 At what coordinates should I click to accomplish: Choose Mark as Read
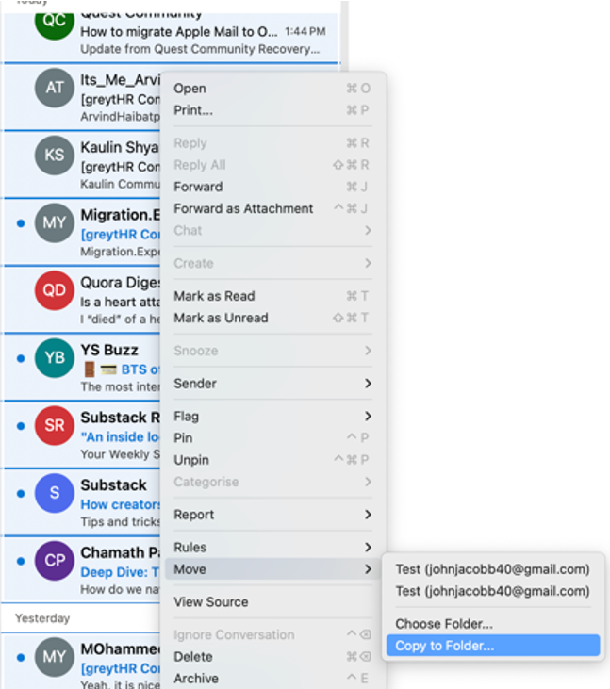pos(272,296)
